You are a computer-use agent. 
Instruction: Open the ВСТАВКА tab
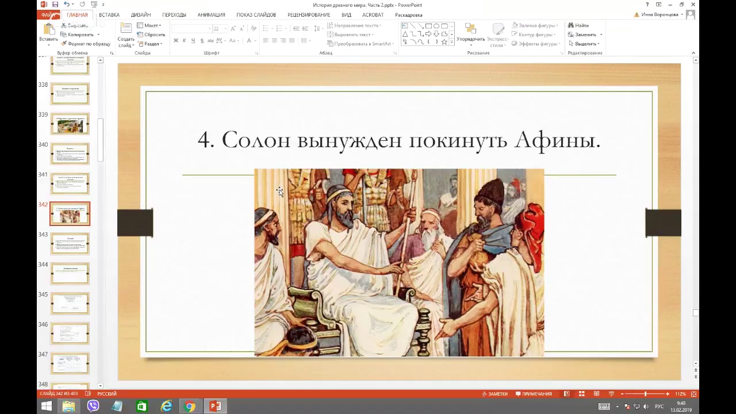(x=109, y=14)
